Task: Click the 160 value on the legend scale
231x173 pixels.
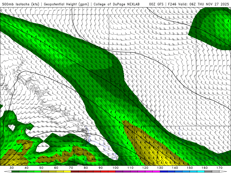Action: (x=205, y=168)
